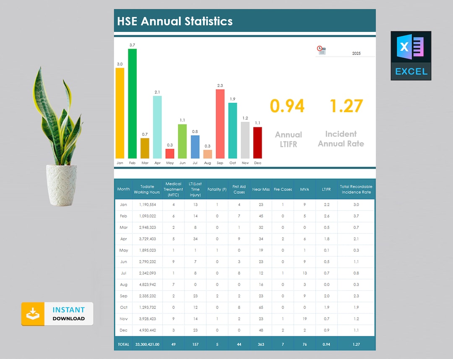Select the Month column header tab

123,189
